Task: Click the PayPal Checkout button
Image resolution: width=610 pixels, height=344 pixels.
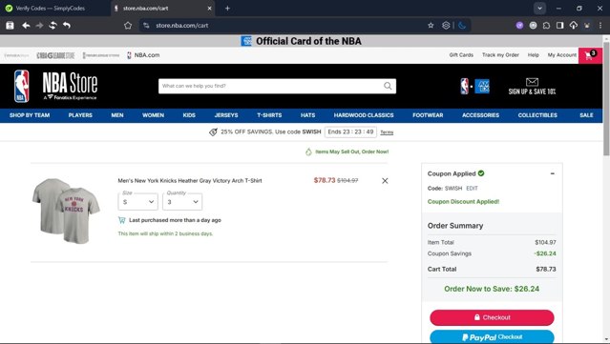Action: (x=492, y=337)
